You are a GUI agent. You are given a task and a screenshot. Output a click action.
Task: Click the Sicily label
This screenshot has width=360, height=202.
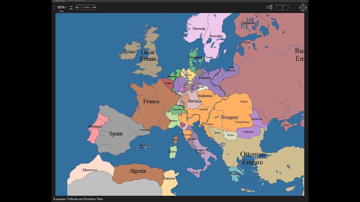195,173
